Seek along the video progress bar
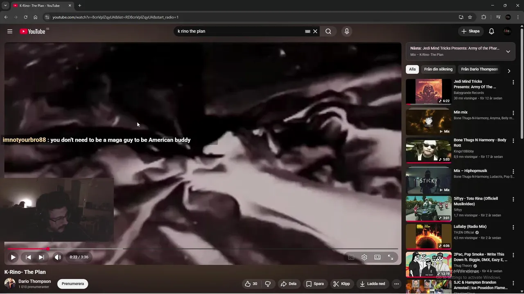 point(203,249)
